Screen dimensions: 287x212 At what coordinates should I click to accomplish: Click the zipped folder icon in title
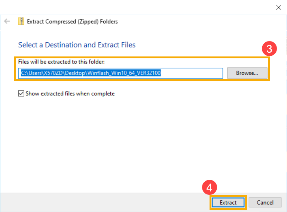point(21,21)
